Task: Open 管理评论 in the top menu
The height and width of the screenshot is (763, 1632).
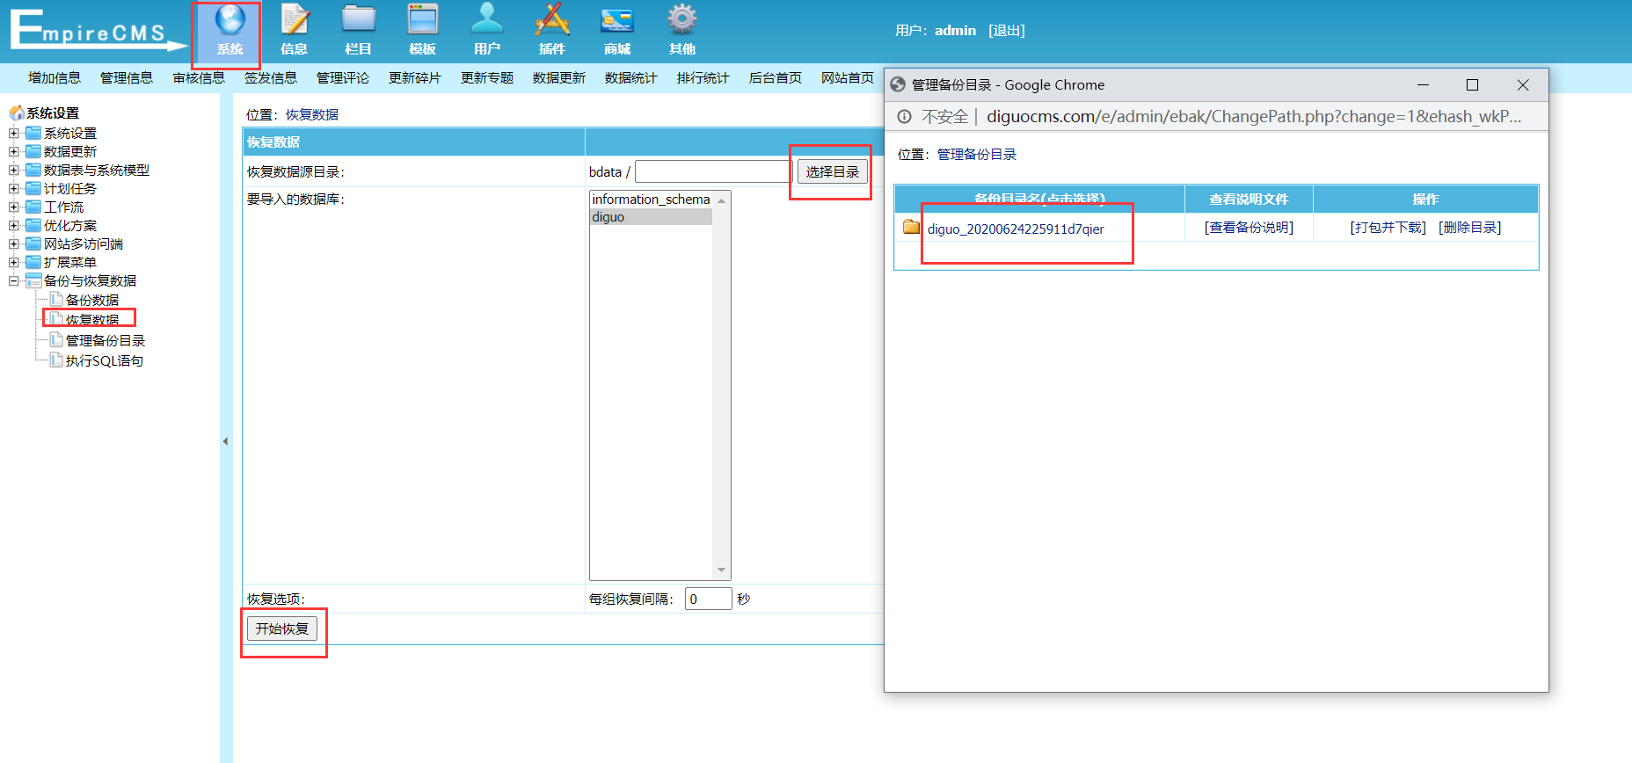Action: [342, 78]
